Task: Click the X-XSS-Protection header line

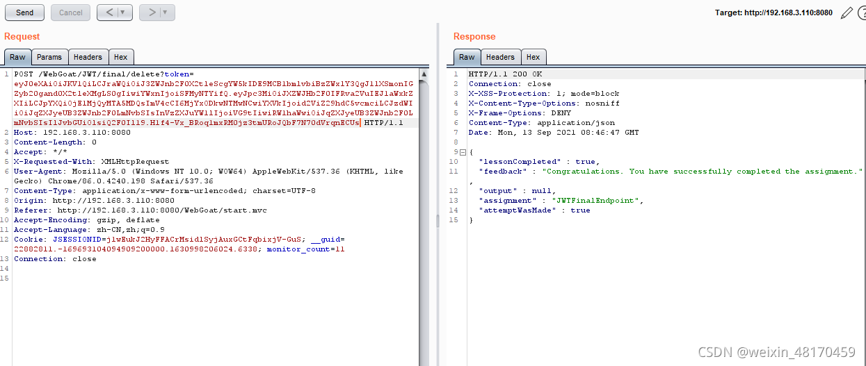Action: 543,93
